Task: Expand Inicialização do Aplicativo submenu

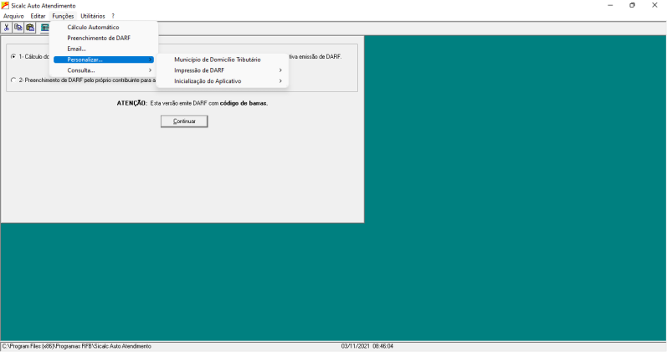Action: pyautogui.click(x=223, y=81)
